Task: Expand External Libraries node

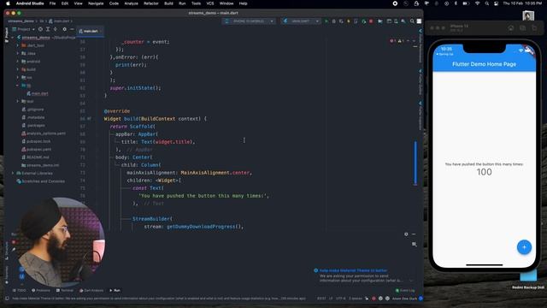Action: point(13,173)
